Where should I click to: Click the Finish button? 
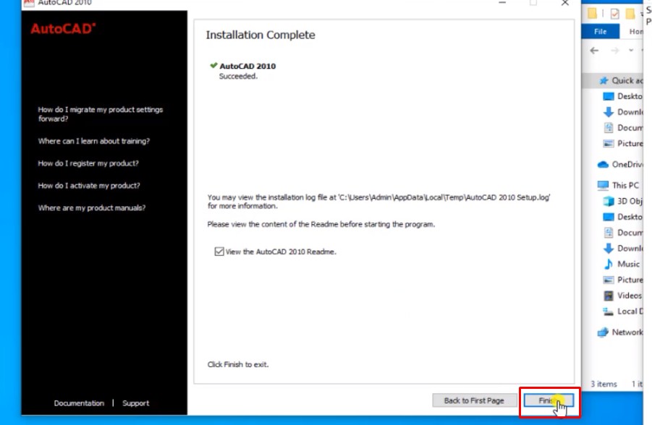coord(547,400)
